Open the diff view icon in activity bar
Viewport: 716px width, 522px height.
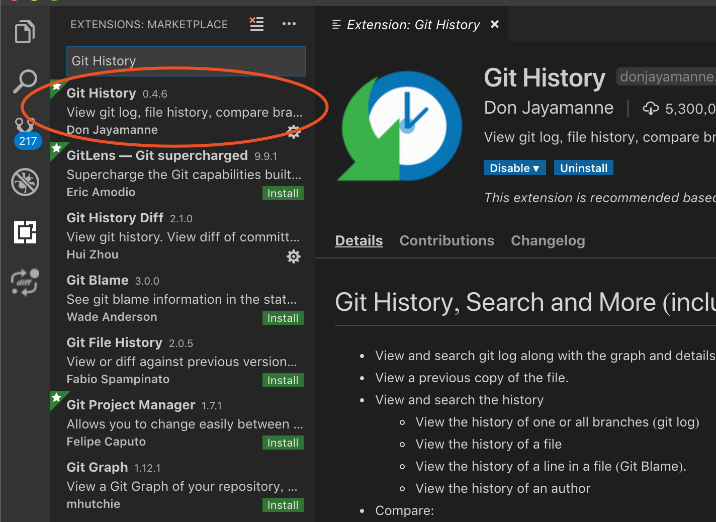(x=25, y=282)
